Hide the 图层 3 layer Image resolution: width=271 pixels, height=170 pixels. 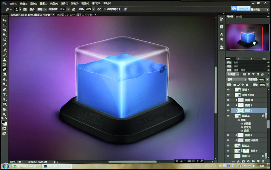pyautogui.click(x=228, y=105)
